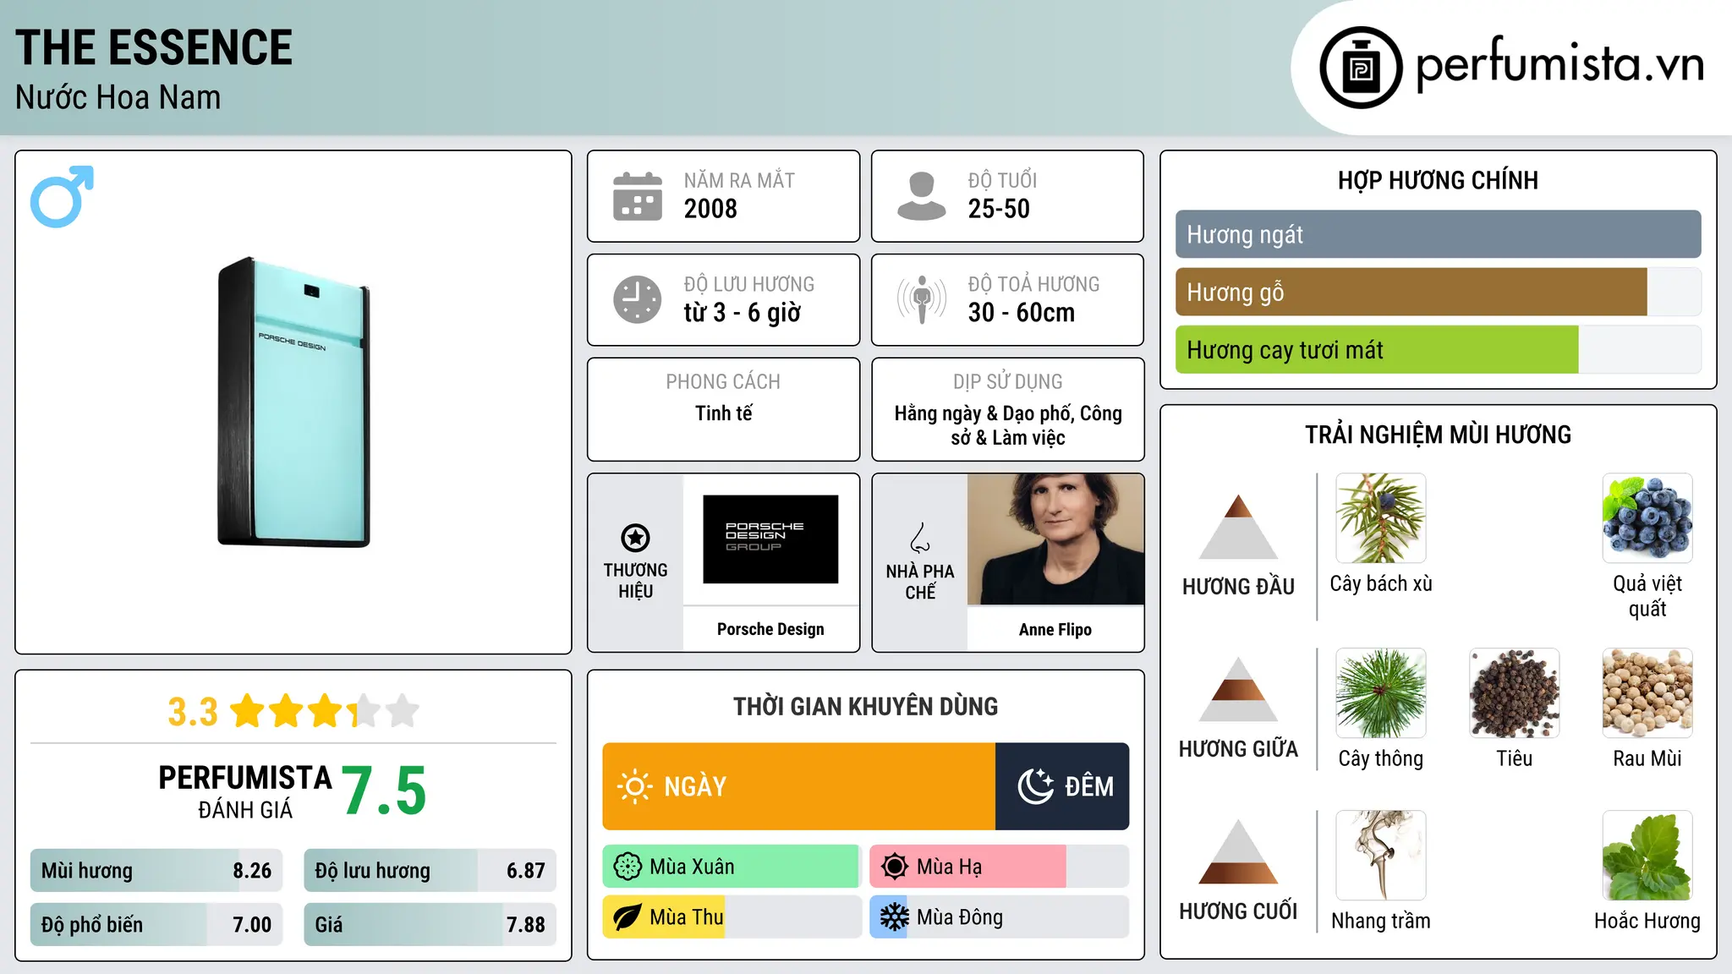Click the Porsche Design brand name
This screenshot has height=974, width=1732.
(770, 629)
